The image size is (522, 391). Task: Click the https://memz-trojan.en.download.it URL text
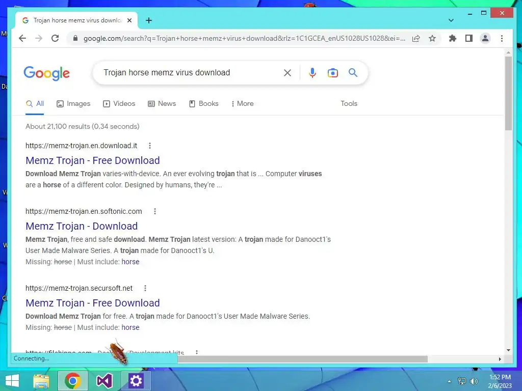81,146
